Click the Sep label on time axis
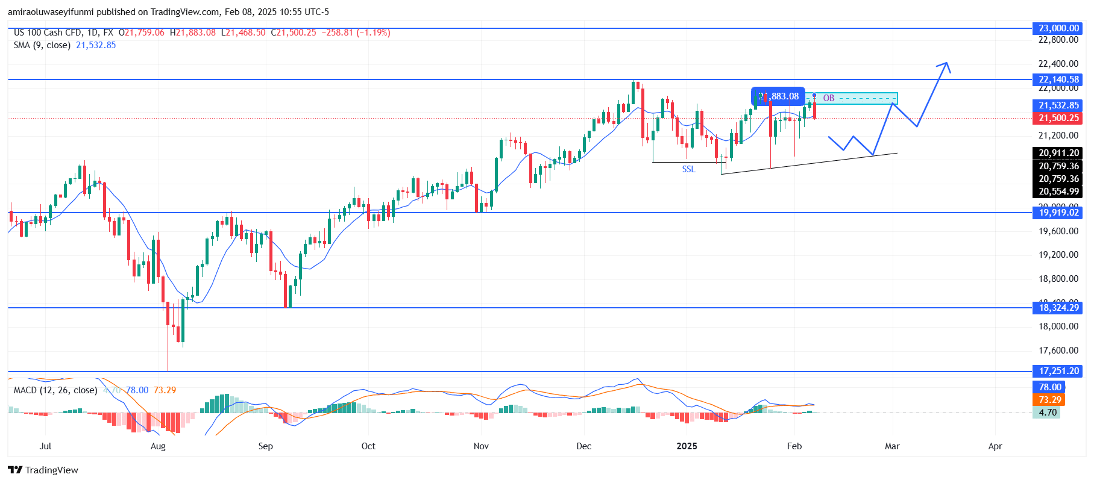 tap(265, 446)
